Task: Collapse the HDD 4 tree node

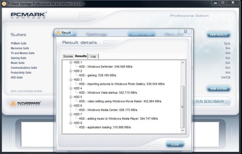Action: 71,88
